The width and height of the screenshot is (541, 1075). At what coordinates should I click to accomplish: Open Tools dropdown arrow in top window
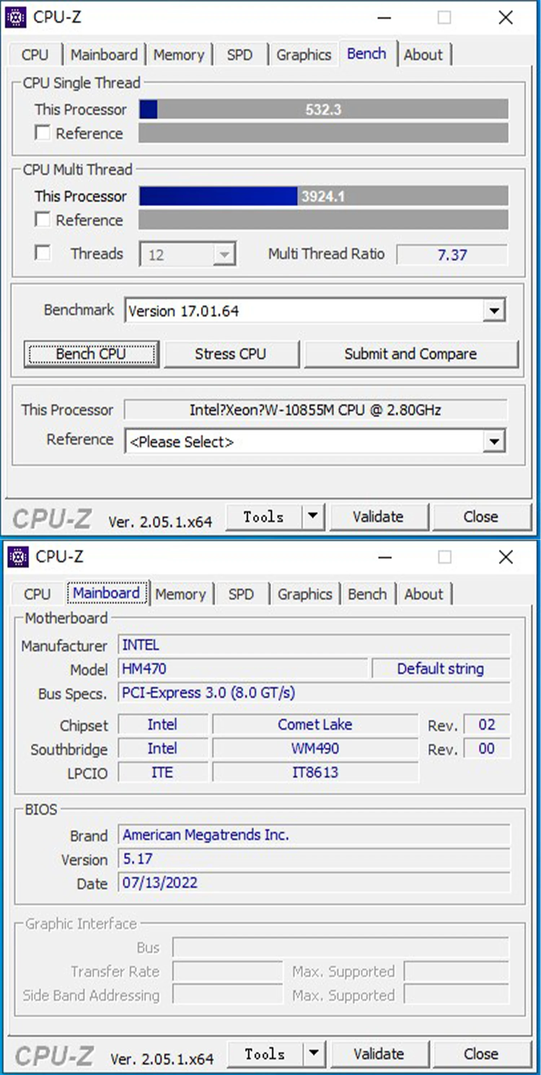(313, 516)
